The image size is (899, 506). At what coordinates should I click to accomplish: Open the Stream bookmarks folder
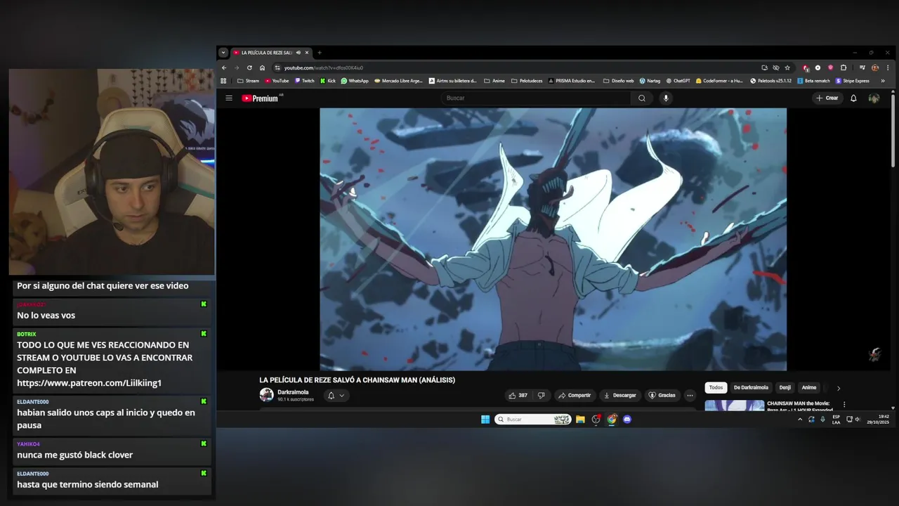tap(248, 81)
